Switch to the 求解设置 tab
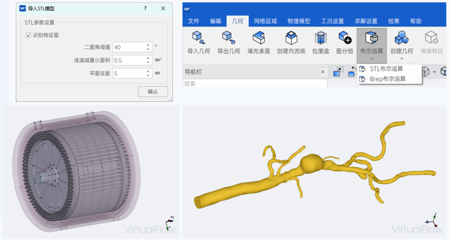 [x=366, y=21]
